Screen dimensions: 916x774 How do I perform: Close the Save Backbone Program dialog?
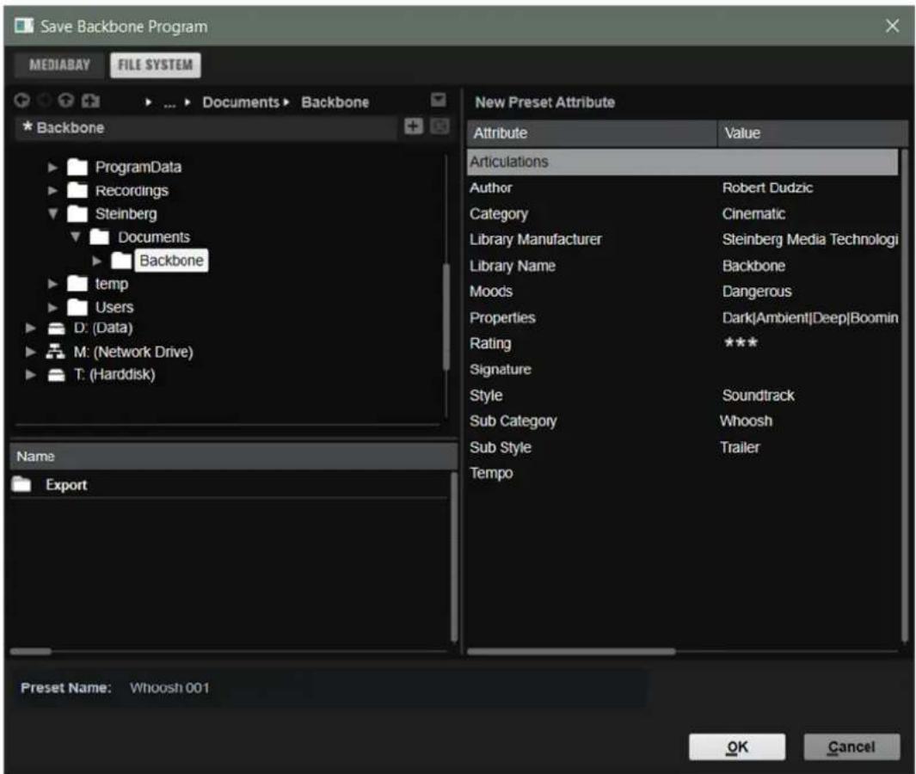point(891,26)
